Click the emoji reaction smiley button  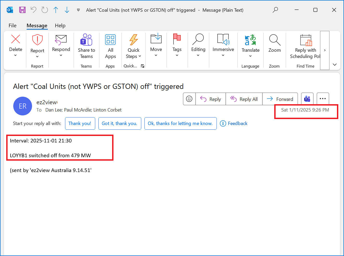[189, 99]
